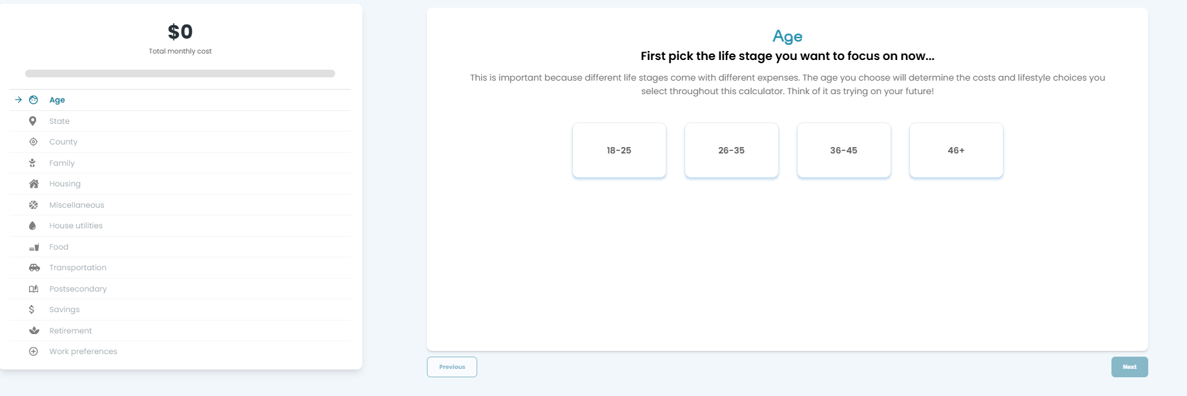Click the dollar sign icon for Savings
1187x396 pixels.
(32, 310)
